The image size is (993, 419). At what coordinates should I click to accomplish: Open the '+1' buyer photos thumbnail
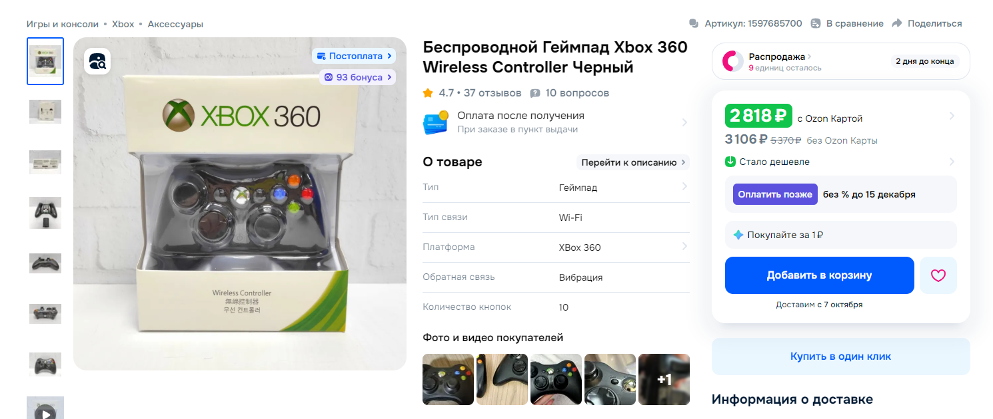click(664, 379)
